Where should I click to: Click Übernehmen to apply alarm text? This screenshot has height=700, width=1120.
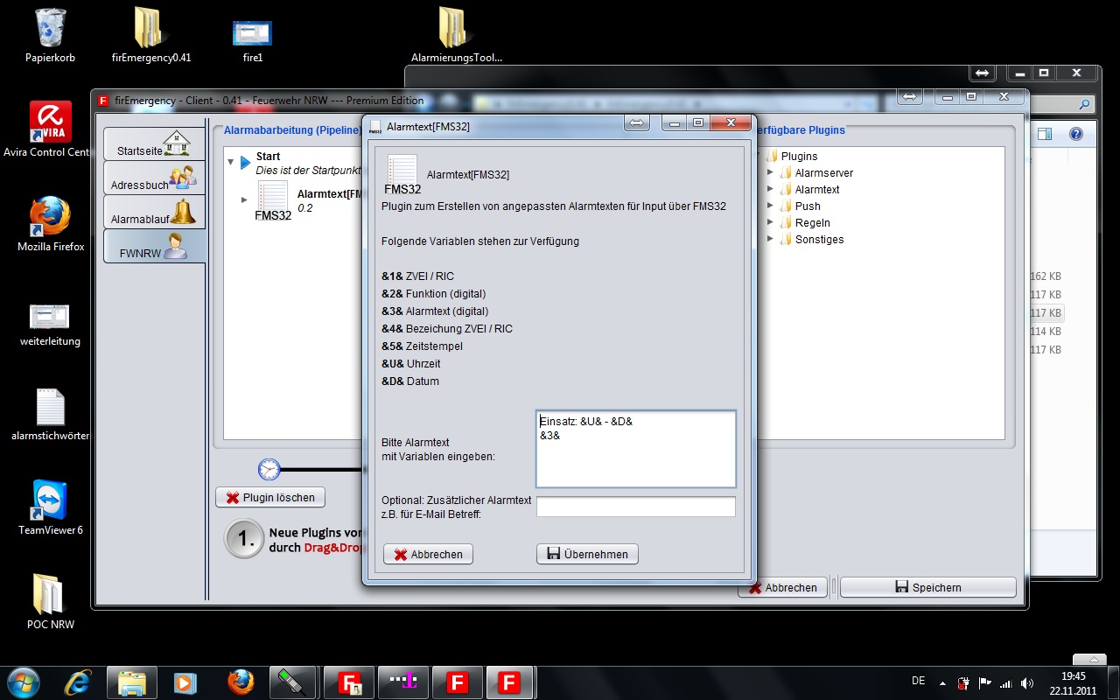pos(587,554)
